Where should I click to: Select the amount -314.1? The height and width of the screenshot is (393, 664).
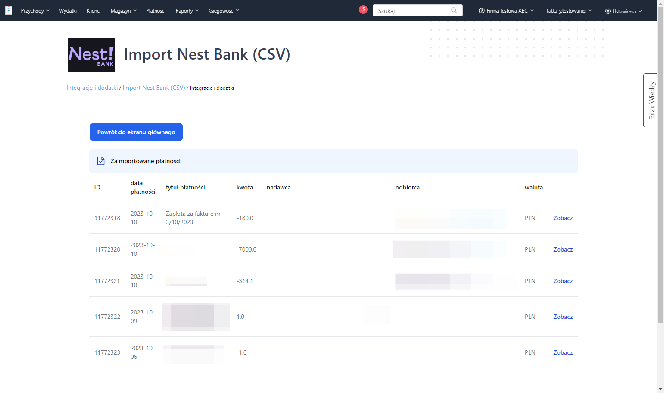click(245, 281)
